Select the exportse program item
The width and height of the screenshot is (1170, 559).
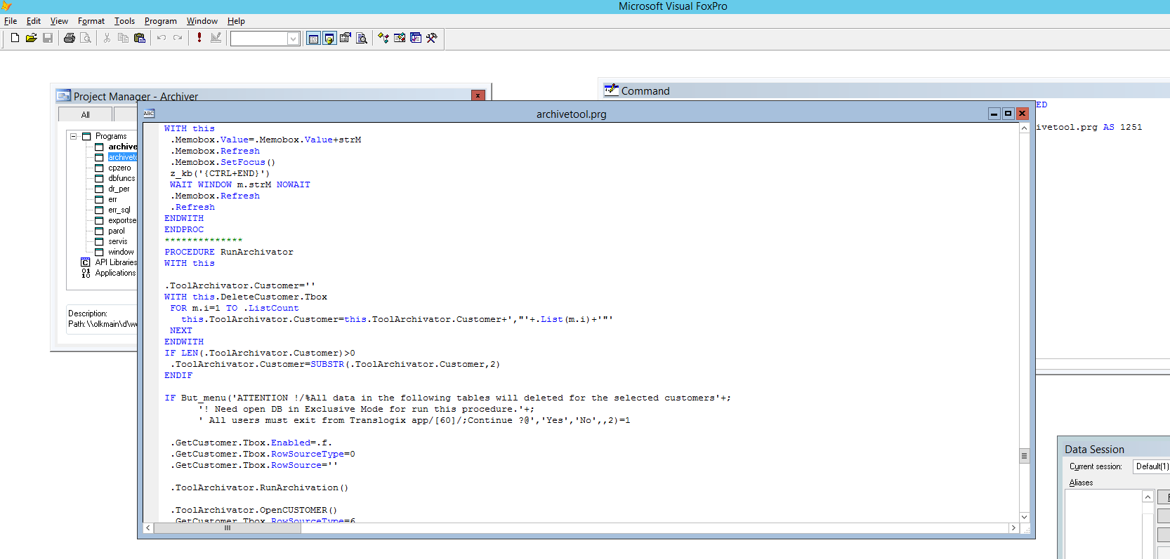(122, 220)
